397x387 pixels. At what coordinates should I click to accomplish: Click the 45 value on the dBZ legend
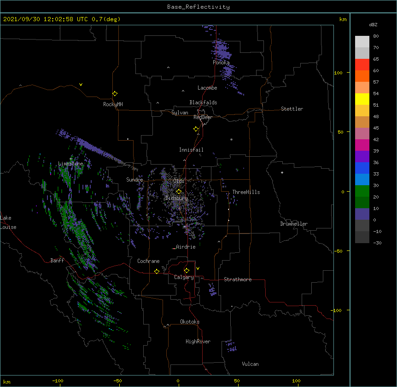(x=376, y=128)
